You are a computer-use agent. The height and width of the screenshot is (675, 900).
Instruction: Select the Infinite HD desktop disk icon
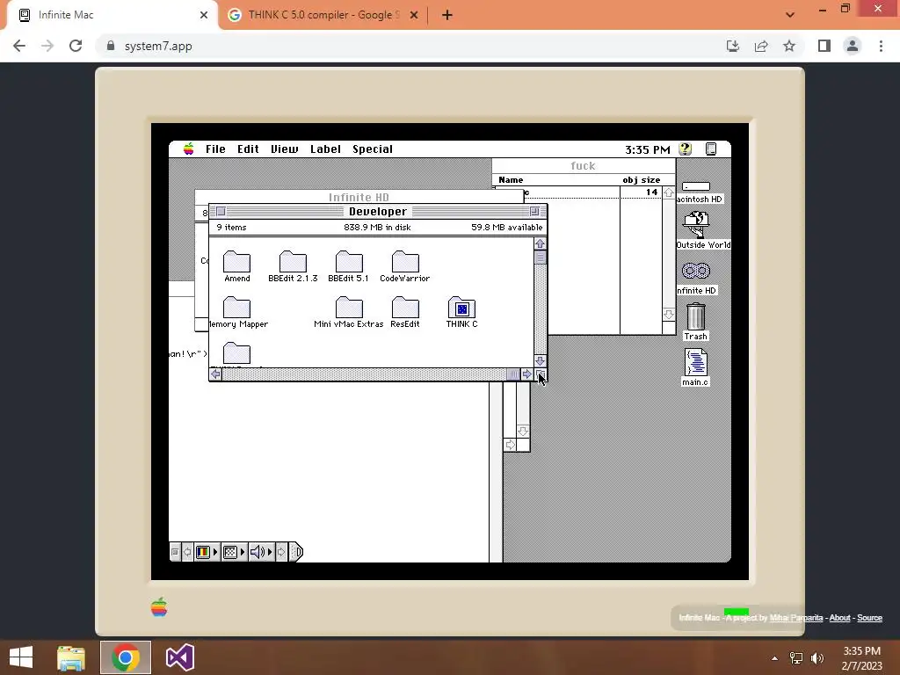coord(696,271)
